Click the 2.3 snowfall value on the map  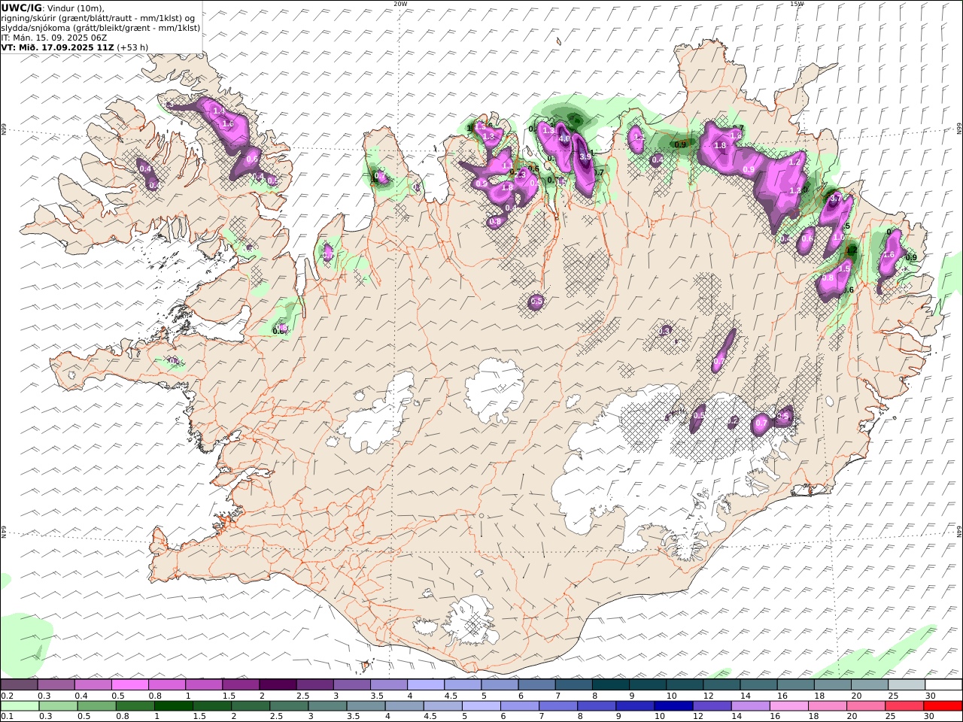[x=519, y=174]
